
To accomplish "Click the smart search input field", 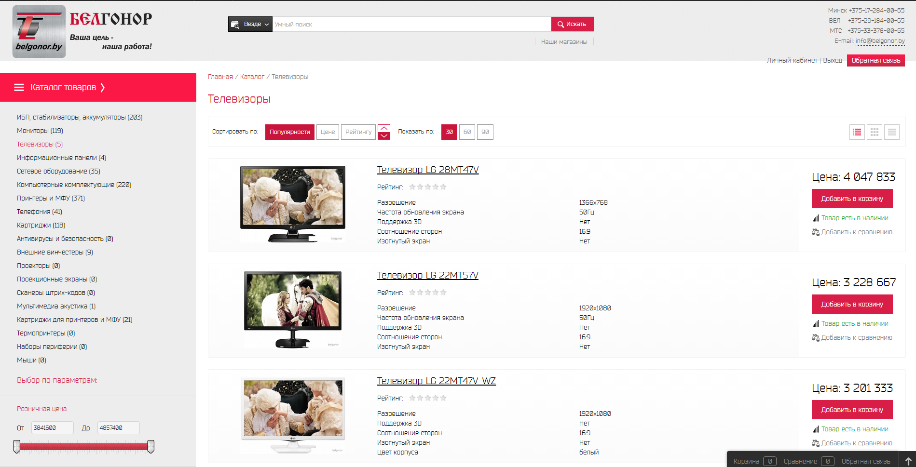I will [x=412, y=24].
